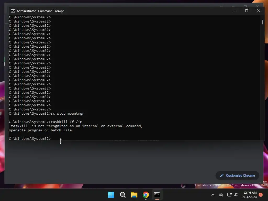The image size is (268, 201).
Task: Open the clock showing 12:46 AM
Action: click(250, 193)
